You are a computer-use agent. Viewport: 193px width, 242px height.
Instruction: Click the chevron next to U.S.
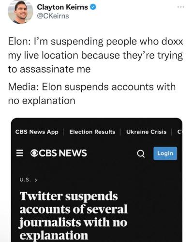pyautogui.click(x=36, y=180)
